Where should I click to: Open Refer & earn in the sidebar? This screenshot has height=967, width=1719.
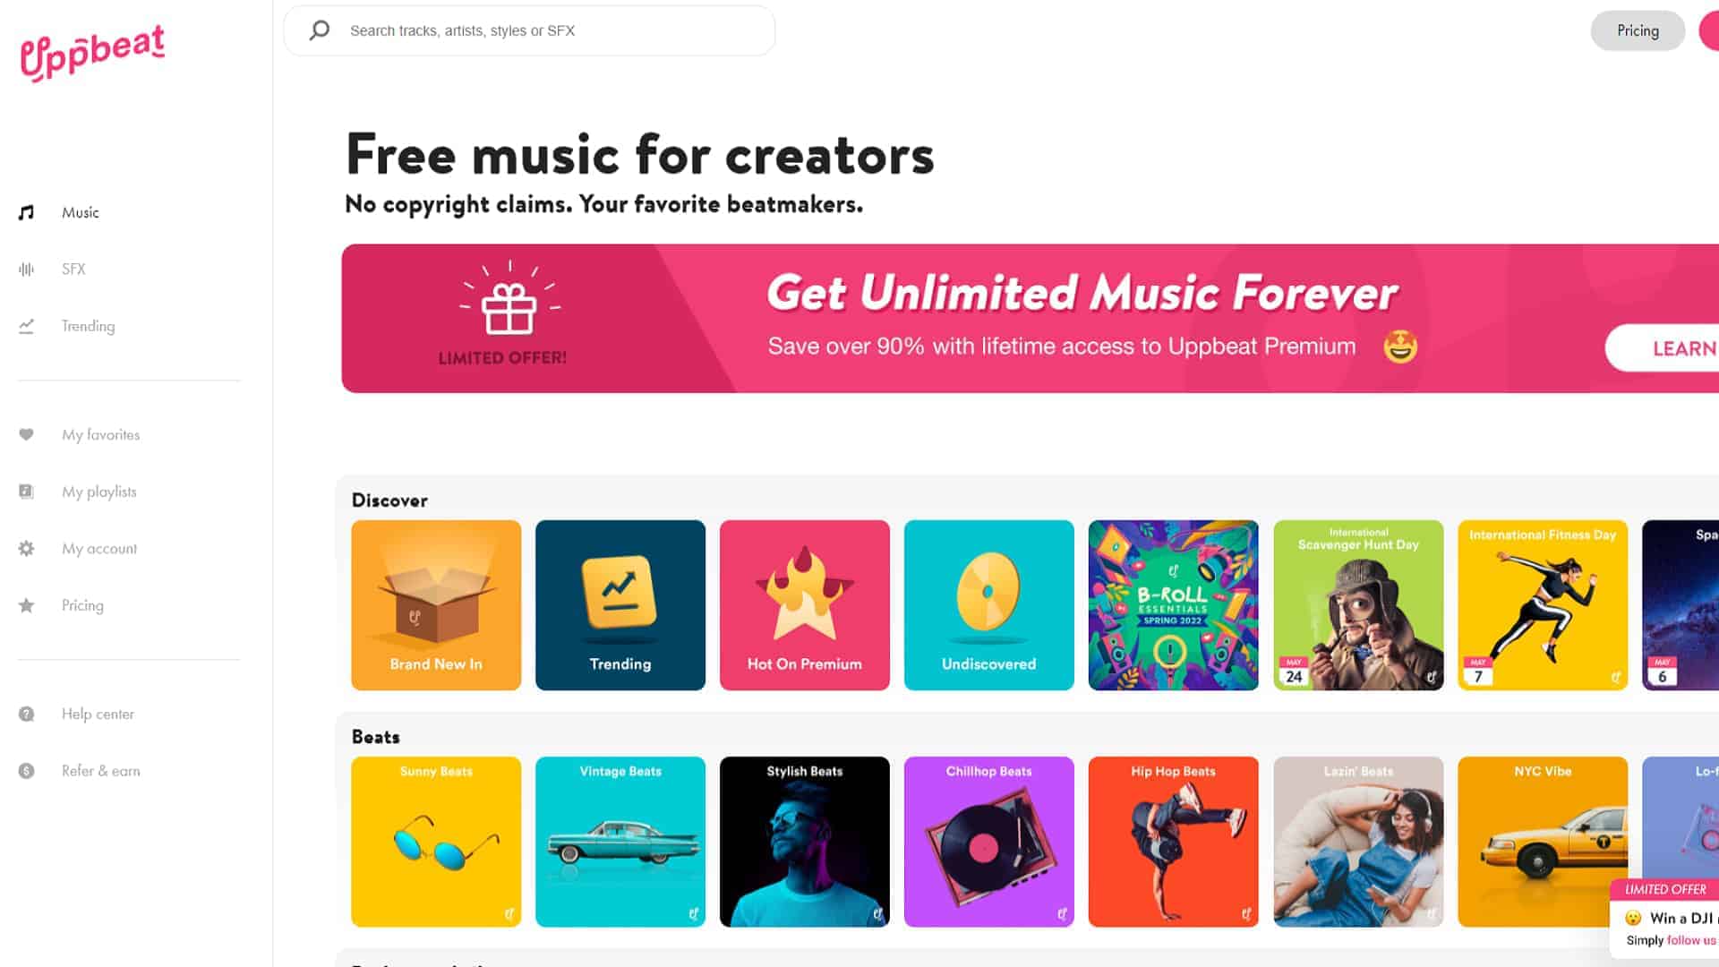point(100,771)
